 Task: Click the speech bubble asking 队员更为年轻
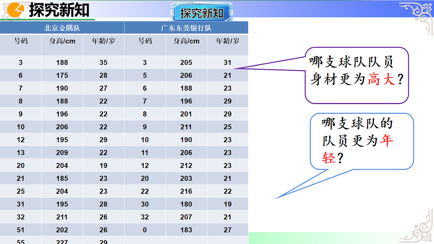point(362,141)
